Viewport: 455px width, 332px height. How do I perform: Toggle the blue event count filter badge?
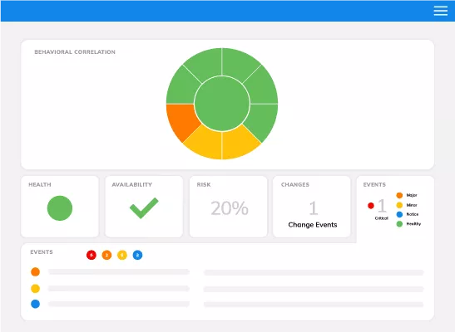pos(137,255)
